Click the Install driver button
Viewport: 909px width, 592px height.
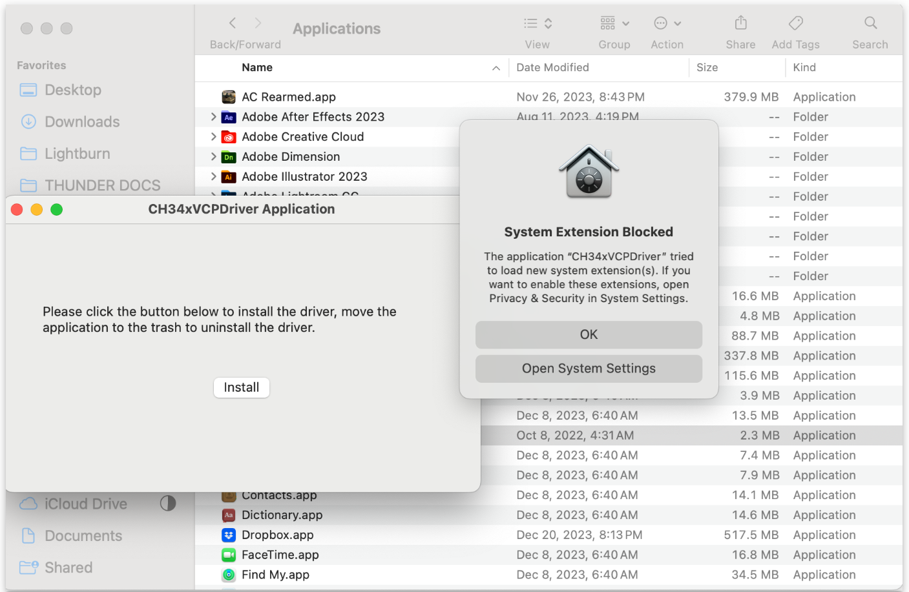[241, 387]
